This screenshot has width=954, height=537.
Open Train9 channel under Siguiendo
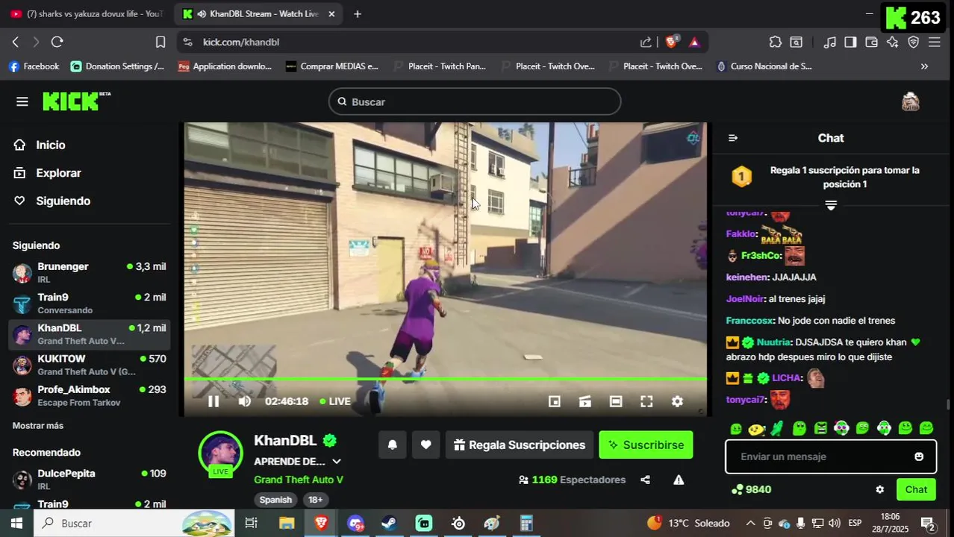90,304
